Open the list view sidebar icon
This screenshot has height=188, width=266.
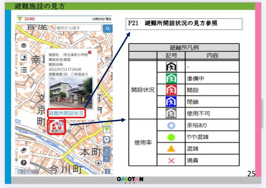pyautogui.click(x=23, y=69)
